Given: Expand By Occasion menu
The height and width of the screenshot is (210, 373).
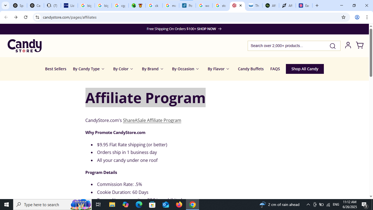Looking at the screenshot, I should point(185,69).
